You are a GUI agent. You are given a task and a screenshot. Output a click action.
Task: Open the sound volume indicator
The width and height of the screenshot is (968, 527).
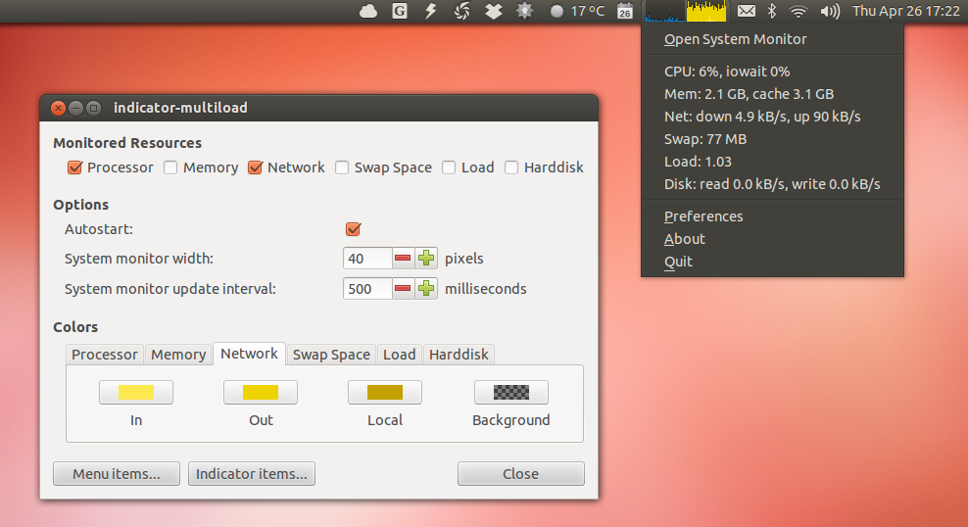pos(830,11)
